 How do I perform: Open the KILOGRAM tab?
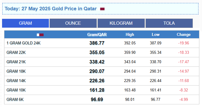pos(121,23)
